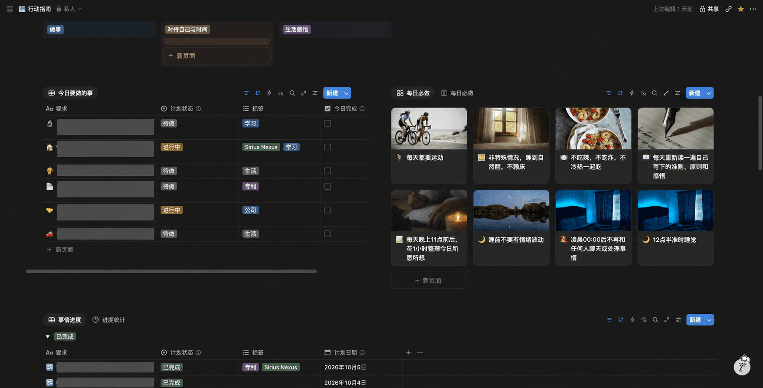Check 今日完成 for the 专利 row
This screenshot has height=388, width=763.
click(327, 186)
